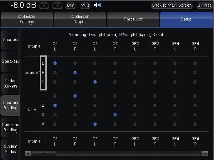214x160 pixels.
Task: Click the bottom SP4 R column header
Action: tap(195, 141)
